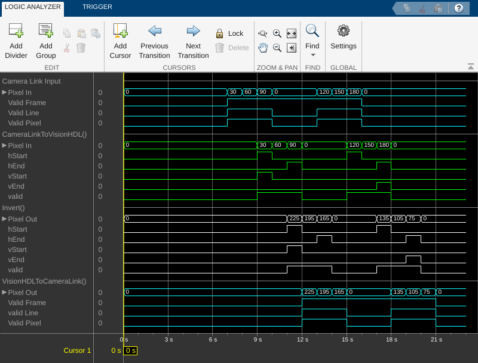478x363 pixels.
Task: Collapse the toolstrip ribbon
Action: 471,66
